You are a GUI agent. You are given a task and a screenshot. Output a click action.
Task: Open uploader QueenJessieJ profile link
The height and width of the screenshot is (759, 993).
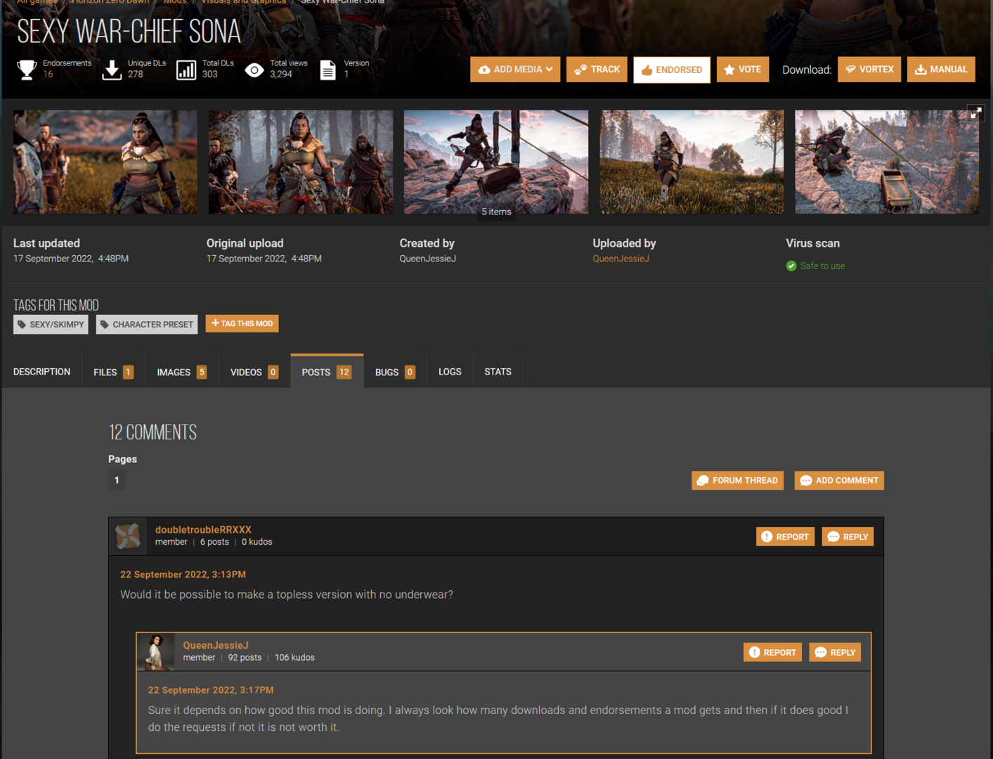(x=621, y=259)
